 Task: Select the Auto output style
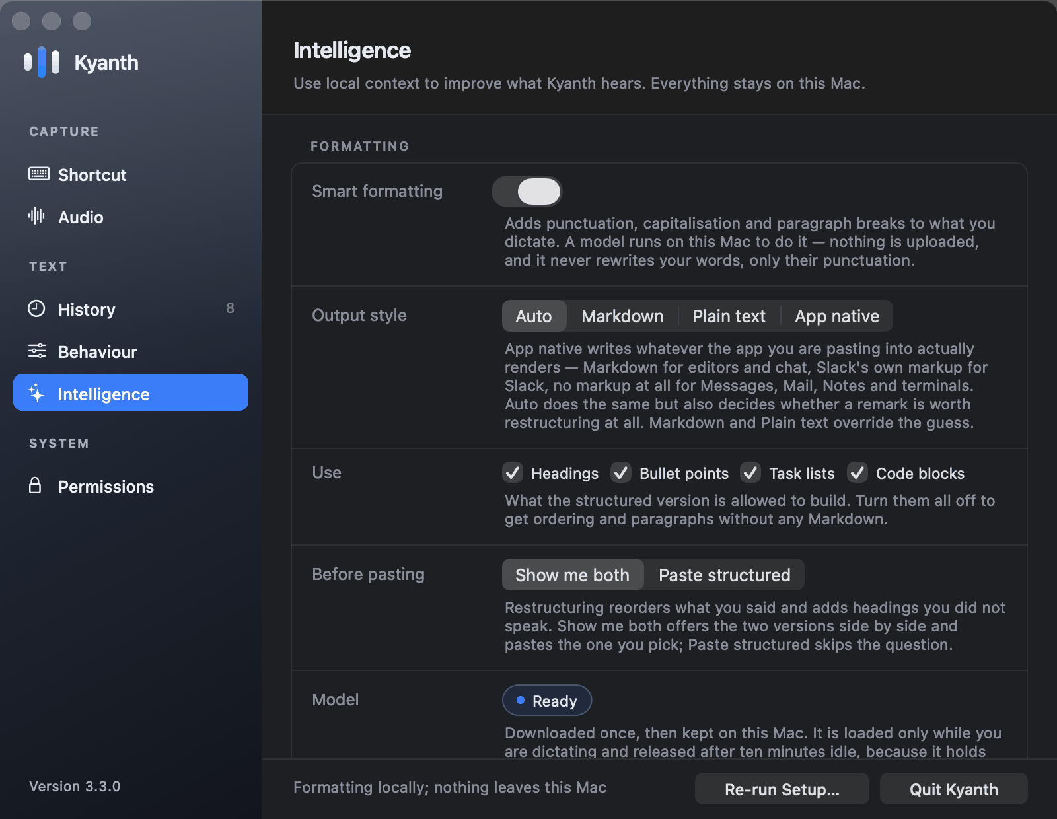(534, 316)
